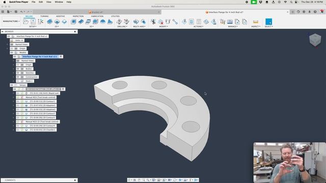This screenshot has height=183, width=326.
Task: Switch to the FABRICATION ribbon tab
Action: click(97, 16)
